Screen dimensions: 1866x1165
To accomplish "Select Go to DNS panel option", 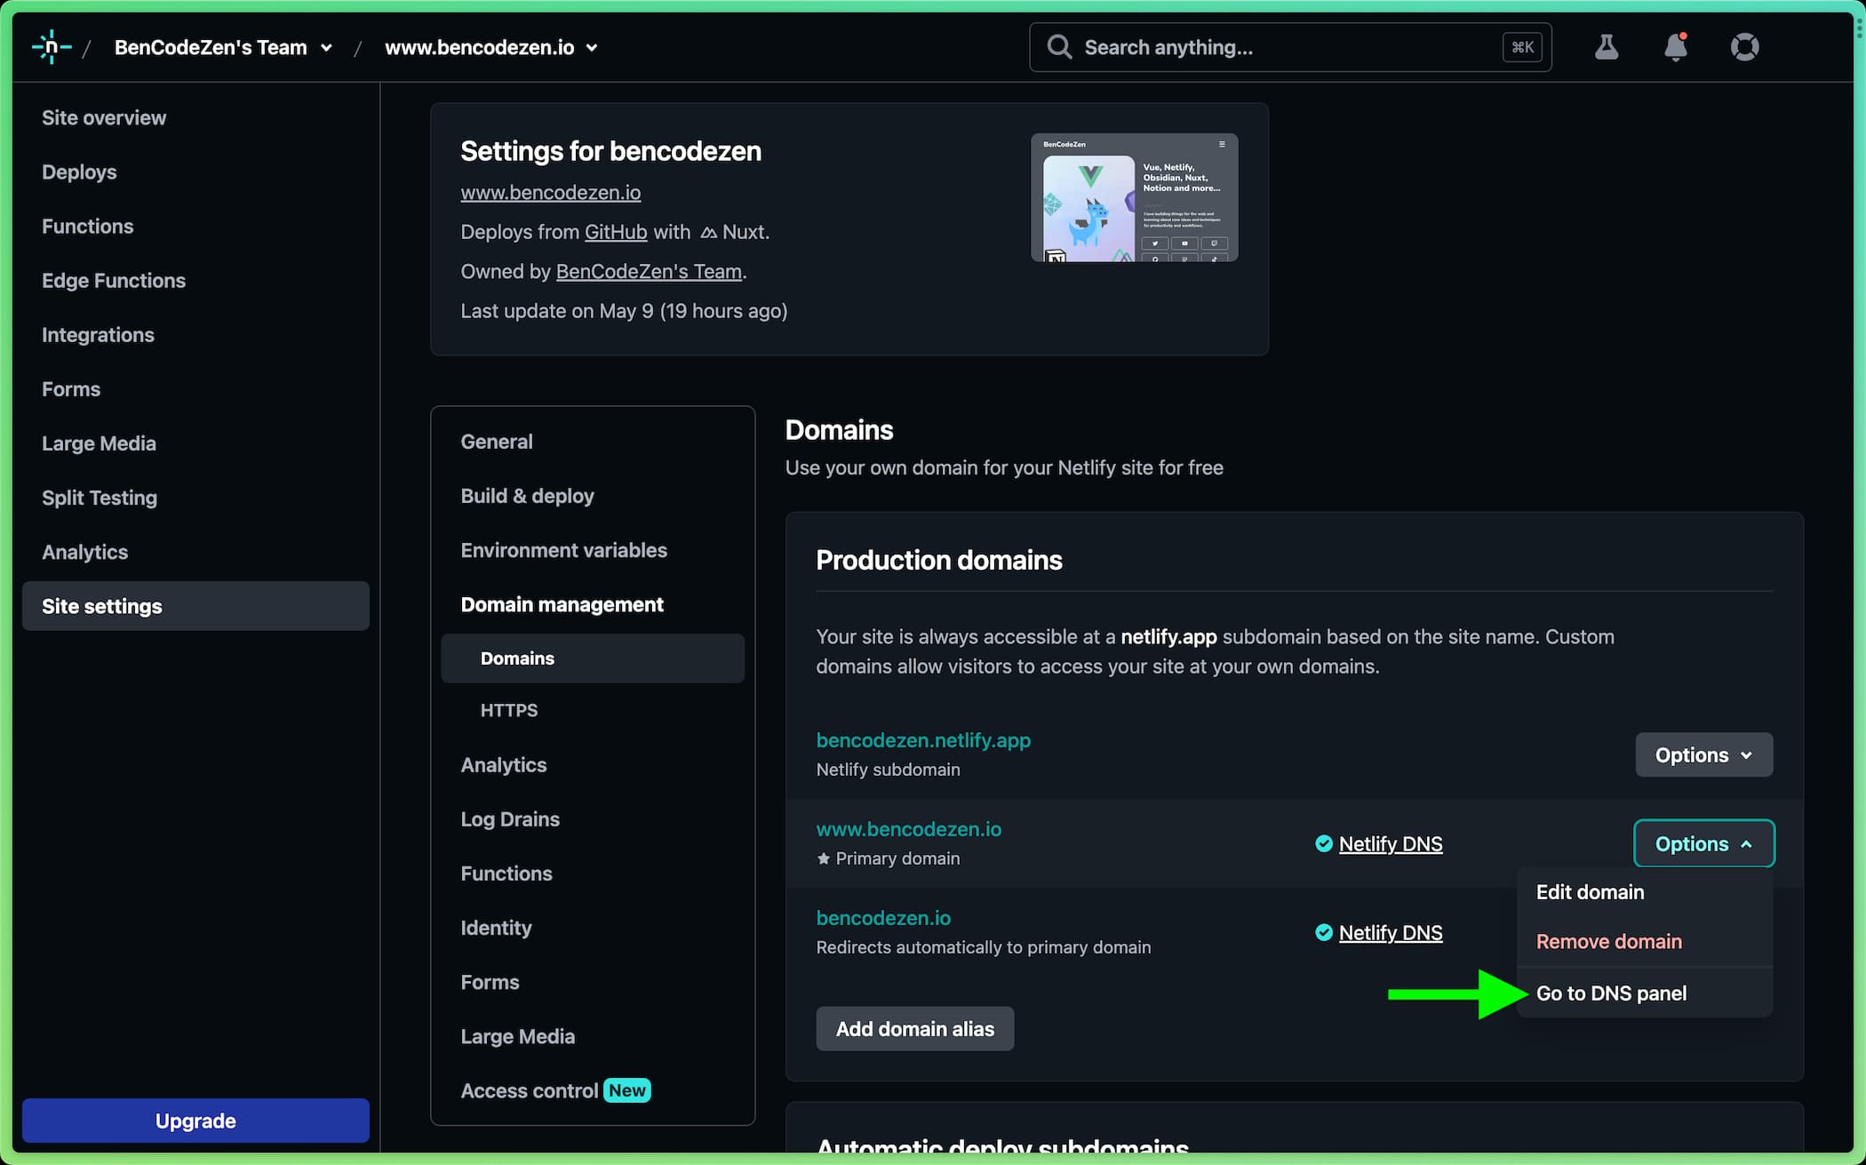I will (x=1611, y=992).
